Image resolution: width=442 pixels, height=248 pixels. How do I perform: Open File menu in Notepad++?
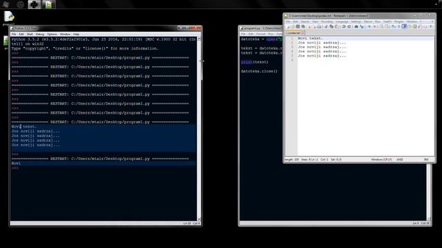coord(288,21)
